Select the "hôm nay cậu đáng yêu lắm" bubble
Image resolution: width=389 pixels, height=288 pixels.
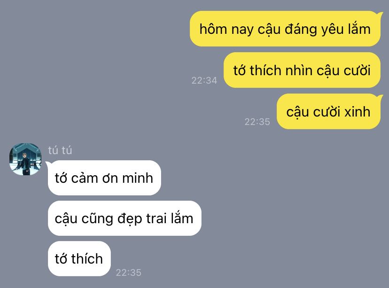coord(285,29)
